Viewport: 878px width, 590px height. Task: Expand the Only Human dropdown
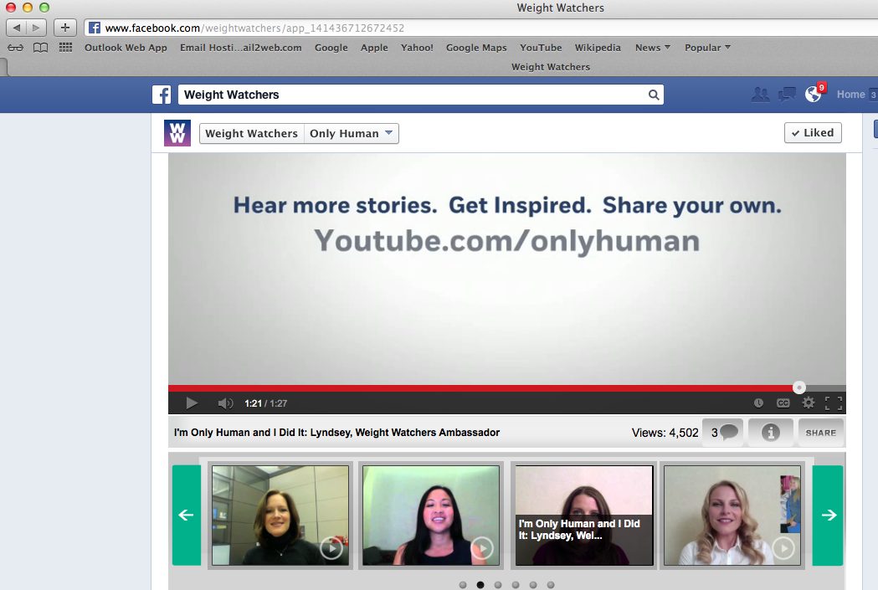pos(351,133)
